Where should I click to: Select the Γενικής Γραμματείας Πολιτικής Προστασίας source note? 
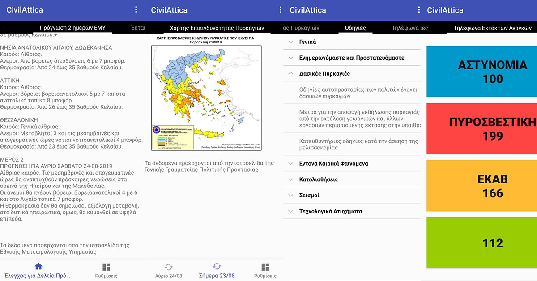209,166
